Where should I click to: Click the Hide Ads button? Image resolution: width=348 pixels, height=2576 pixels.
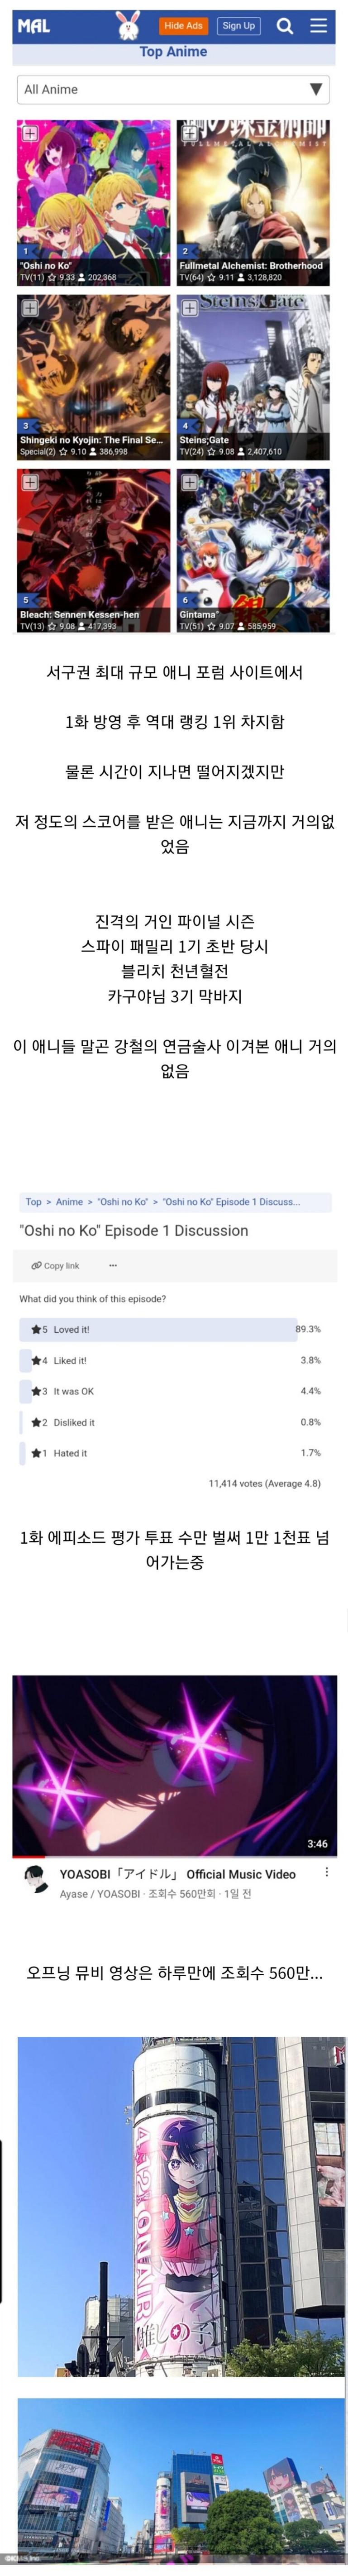coord(183,26)
